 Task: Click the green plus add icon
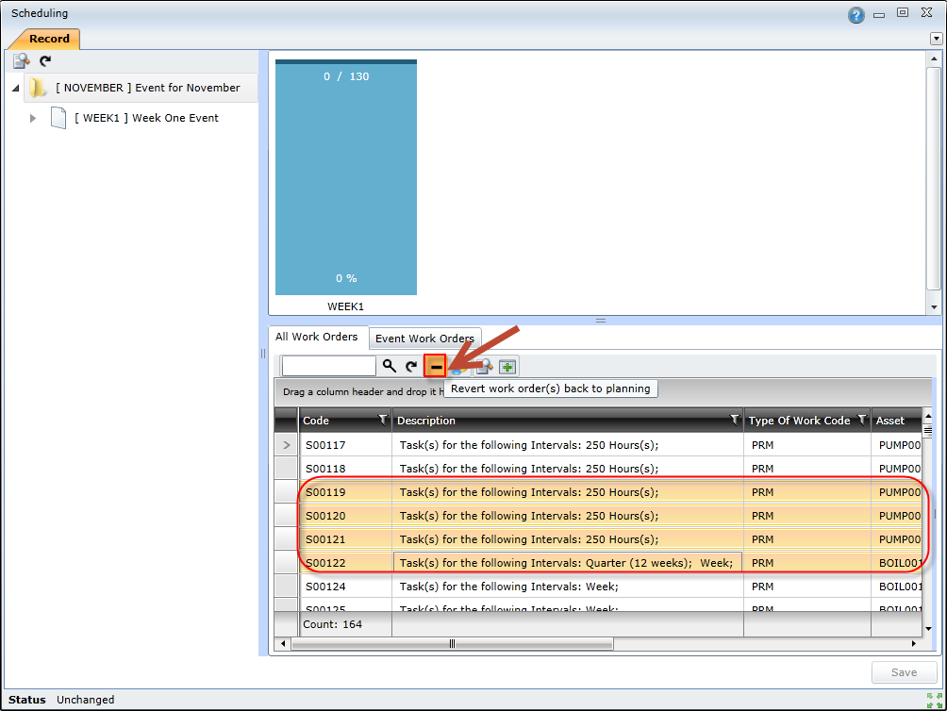point(508,367)
